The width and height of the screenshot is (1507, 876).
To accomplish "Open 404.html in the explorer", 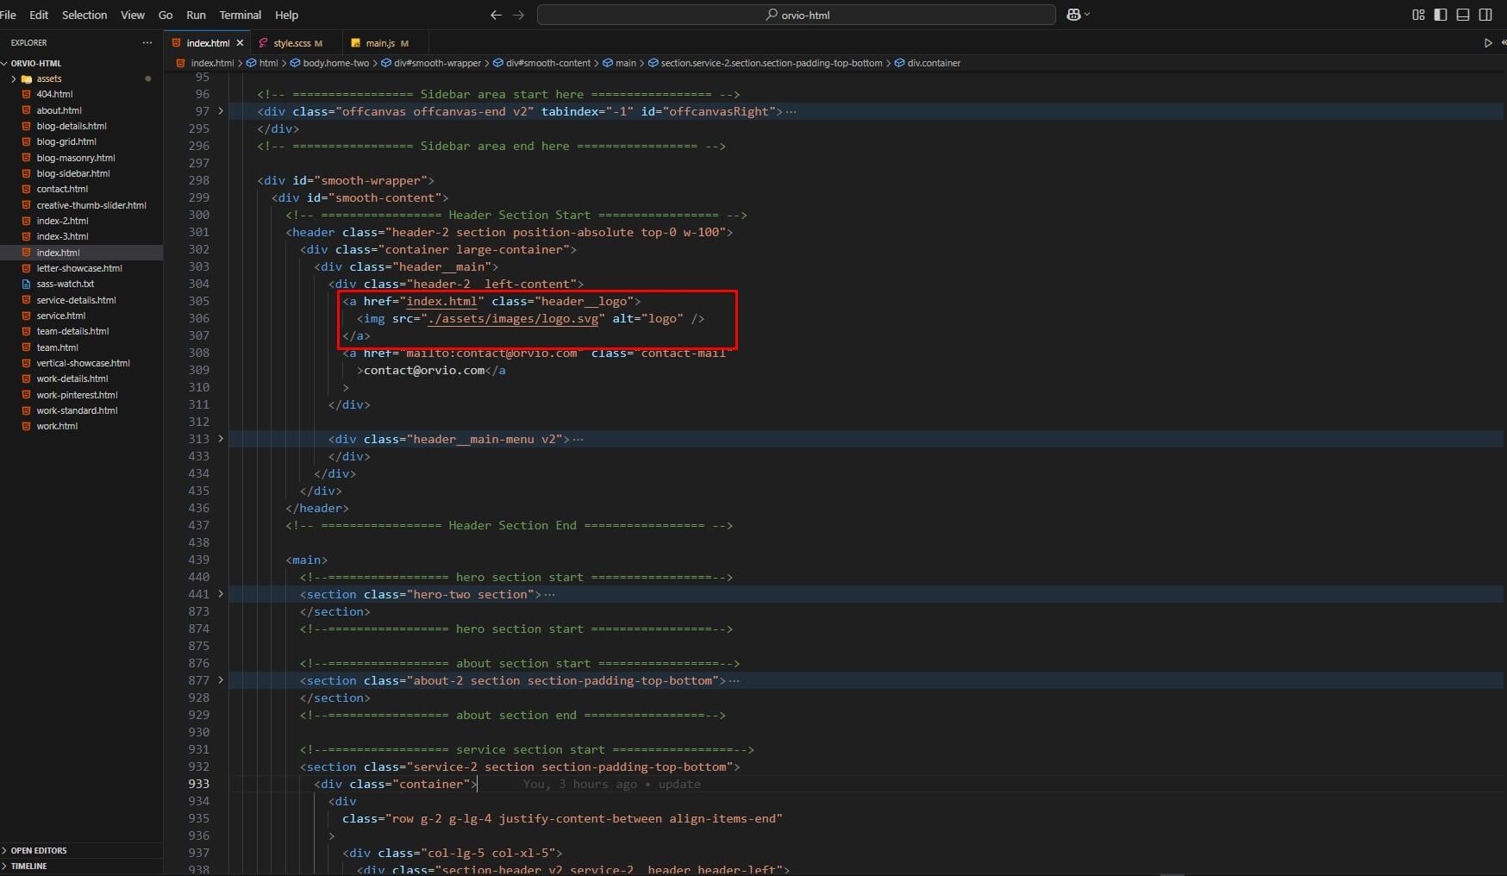I will click(54, 94).
